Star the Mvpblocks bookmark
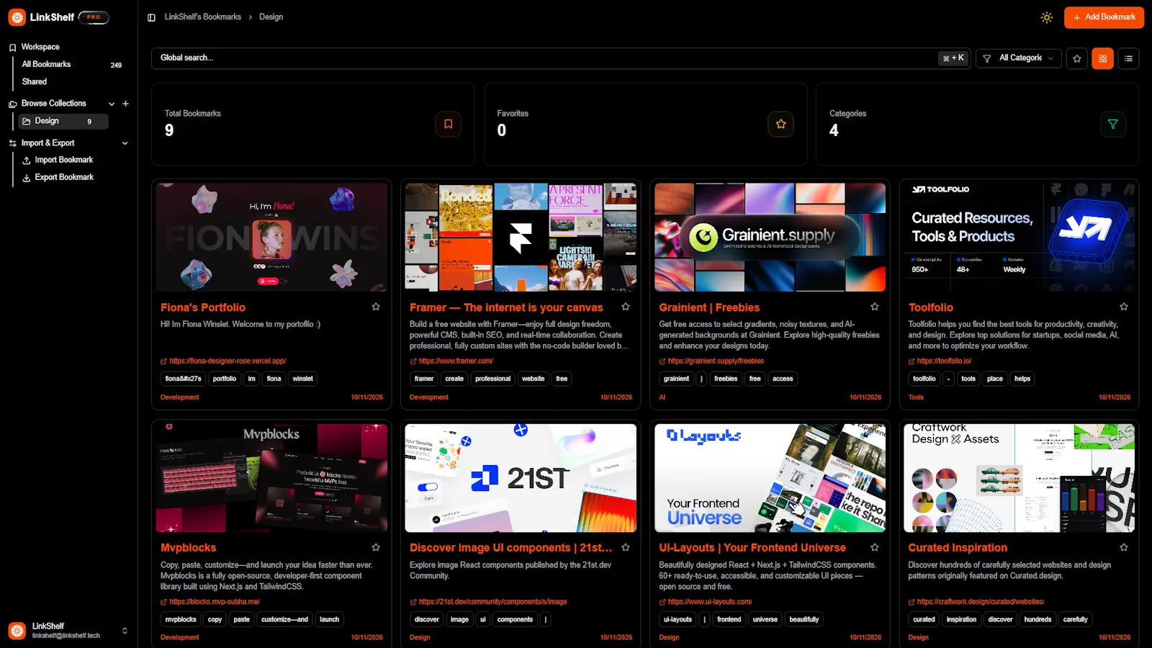The height and width of the screenshot is (648, 1152). coord(376,547)
